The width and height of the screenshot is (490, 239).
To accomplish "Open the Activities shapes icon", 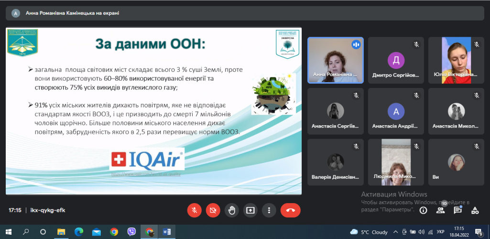I will 475,210.
